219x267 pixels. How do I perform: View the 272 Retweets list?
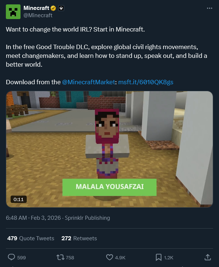79,238
